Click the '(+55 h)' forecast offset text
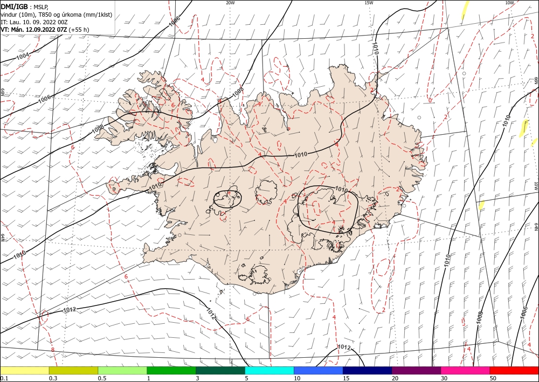The width and height of the screenshot is (539, 382). 79,30
